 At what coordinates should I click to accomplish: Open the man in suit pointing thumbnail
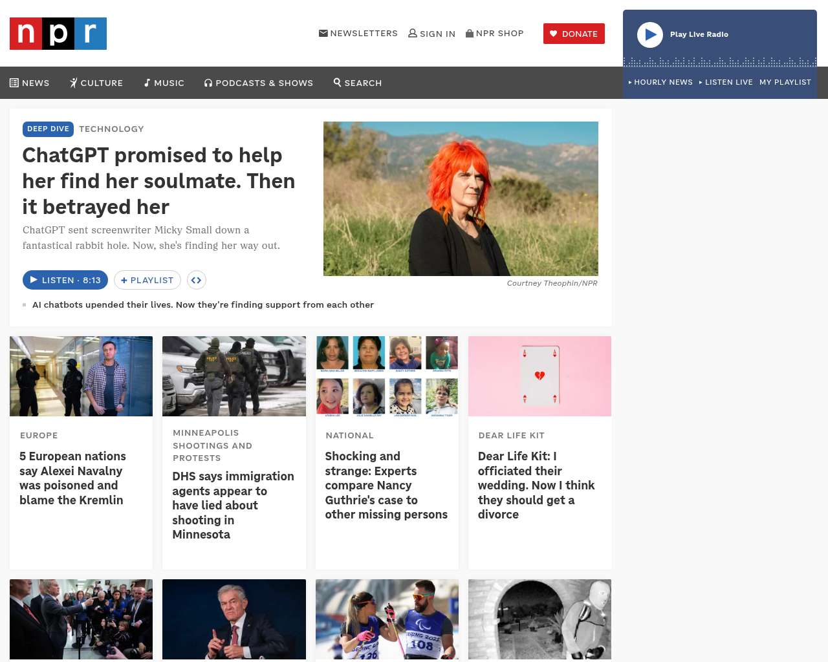click(234, 619)
